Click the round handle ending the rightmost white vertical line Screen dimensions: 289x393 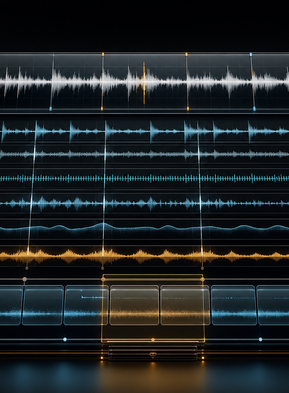pyautogui.click(x=202, y=268)
